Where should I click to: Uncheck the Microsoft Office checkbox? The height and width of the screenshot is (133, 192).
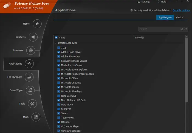click(59, 78)
